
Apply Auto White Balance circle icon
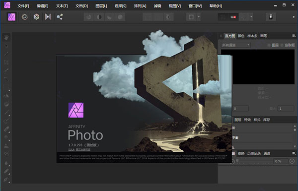click(x=120, y=17)
